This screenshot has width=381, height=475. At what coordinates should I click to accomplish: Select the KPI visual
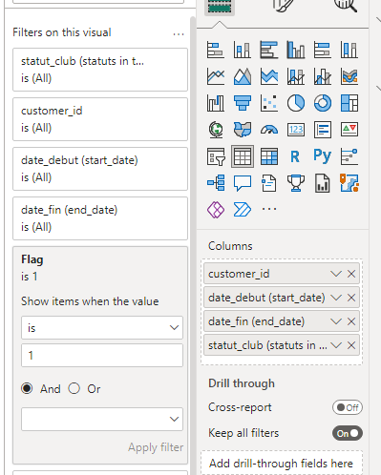pos(349,130)
